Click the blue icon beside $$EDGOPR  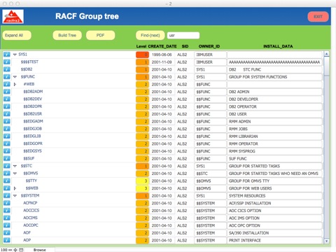pyautogui.click(x=7, y=143)
